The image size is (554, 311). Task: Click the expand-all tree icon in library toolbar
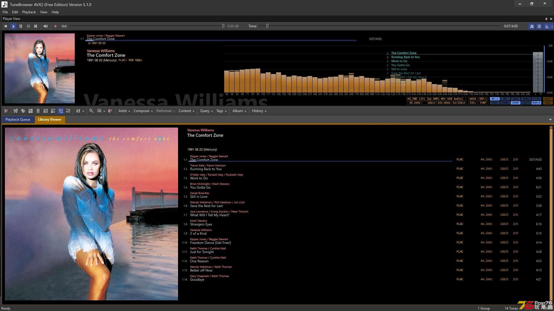[16, 111]
